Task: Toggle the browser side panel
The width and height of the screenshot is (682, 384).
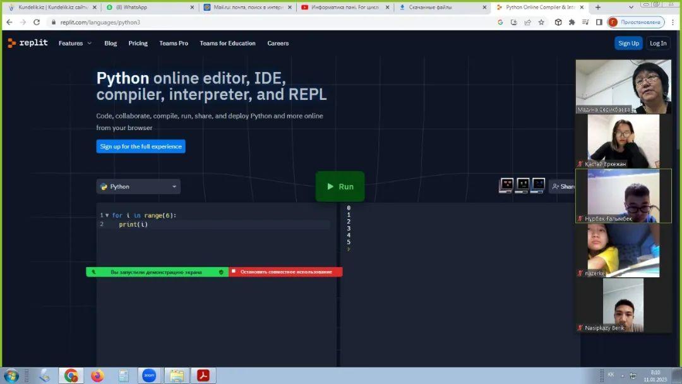Action: pyautogui.click(x=599, y=22)
